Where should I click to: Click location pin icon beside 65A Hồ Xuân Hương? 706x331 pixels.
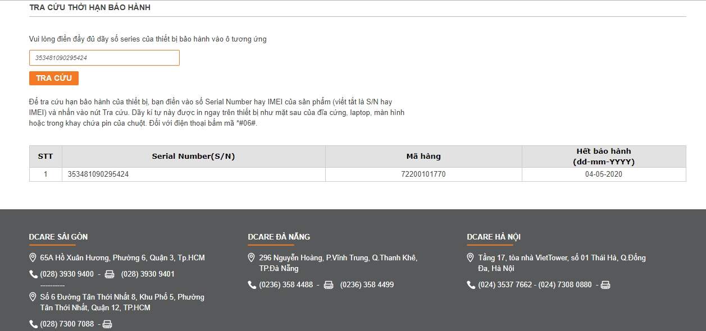click(x=33, y=258)
